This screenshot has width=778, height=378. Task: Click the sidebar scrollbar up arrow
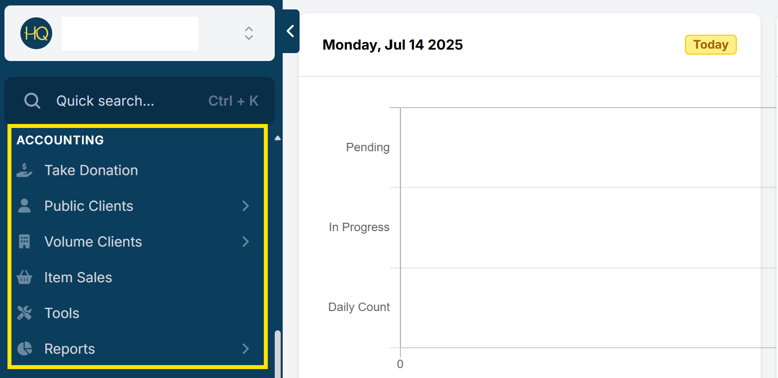point(278,138)
